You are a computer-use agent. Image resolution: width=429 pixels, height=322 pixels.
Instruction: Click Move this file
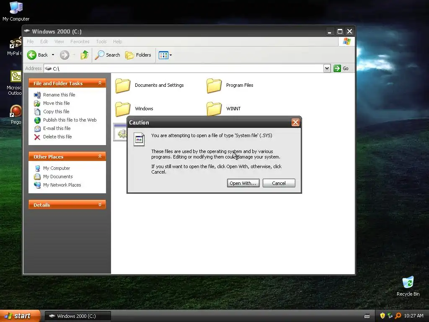pyautogui.click(x=57, y=103)
